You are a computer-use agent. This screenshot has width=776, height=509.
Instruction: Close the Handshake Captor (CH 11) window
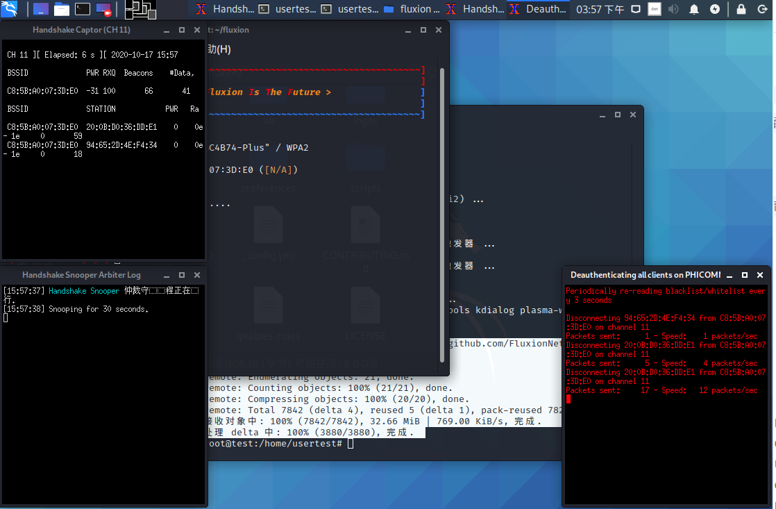point(197,30)
